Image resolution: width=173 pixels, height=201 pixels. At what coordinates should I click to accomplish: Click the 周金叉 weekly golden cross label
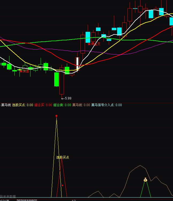click(95, 44)
